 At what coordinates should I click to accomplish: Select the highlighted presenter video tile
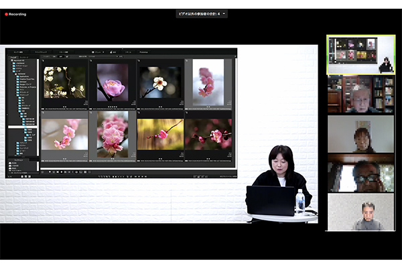point(360,54)
